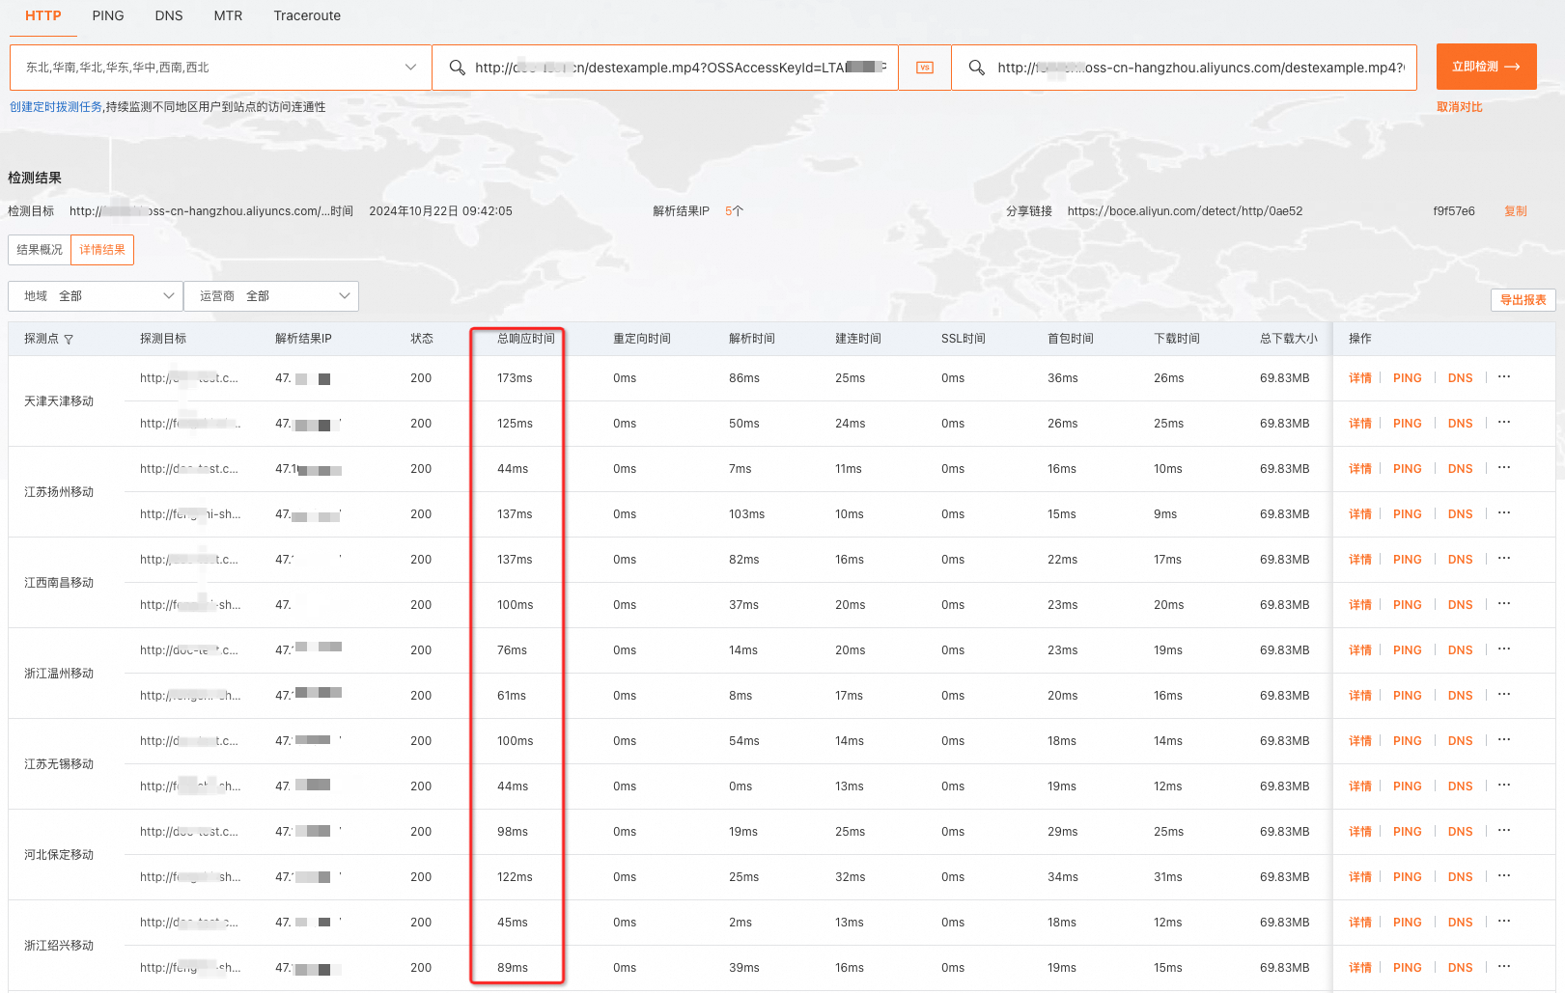Click DNS for the 61ms row

click(1461, 696)
